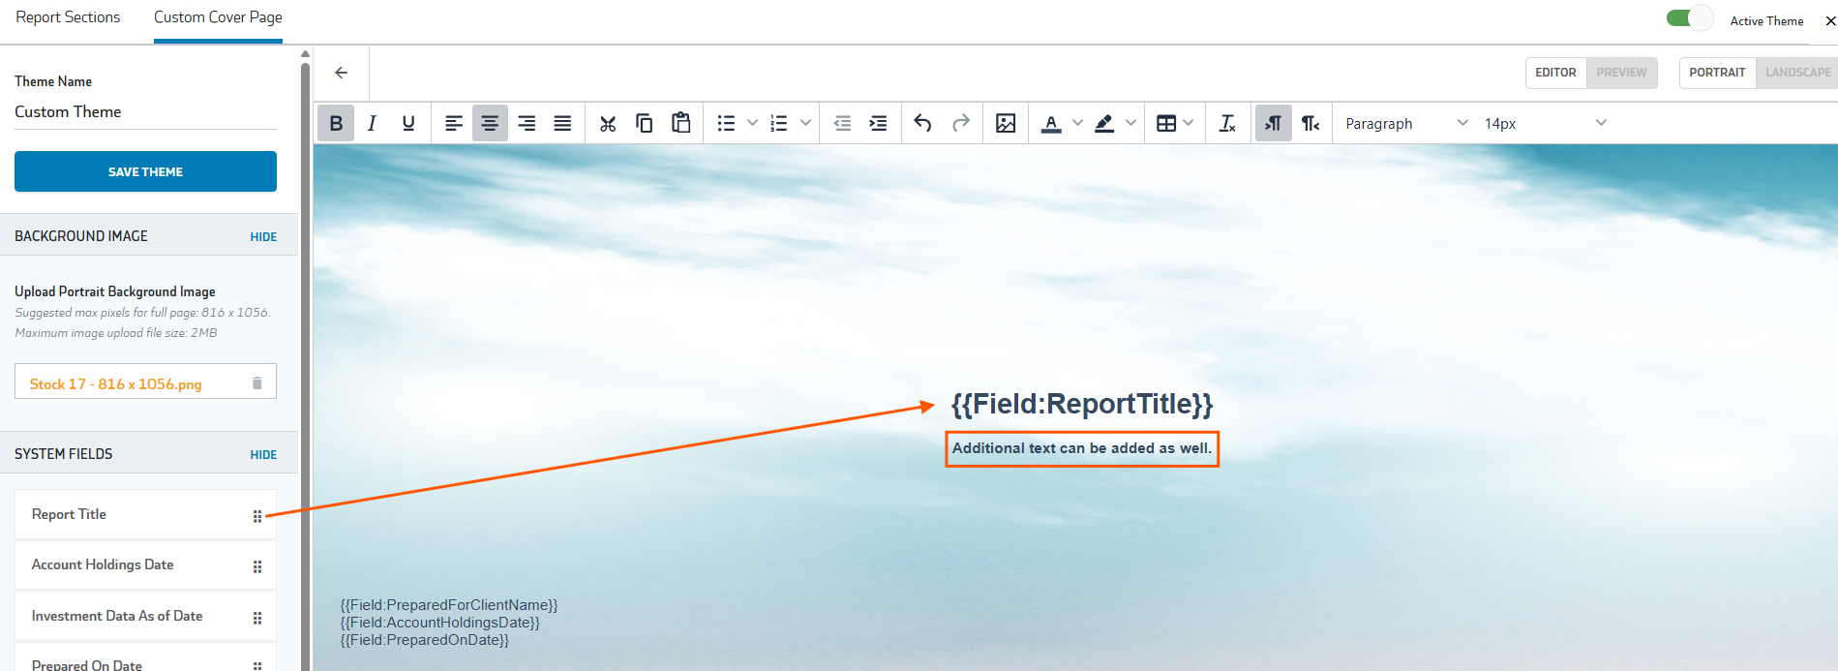Redo the last action

pos(960,123)
